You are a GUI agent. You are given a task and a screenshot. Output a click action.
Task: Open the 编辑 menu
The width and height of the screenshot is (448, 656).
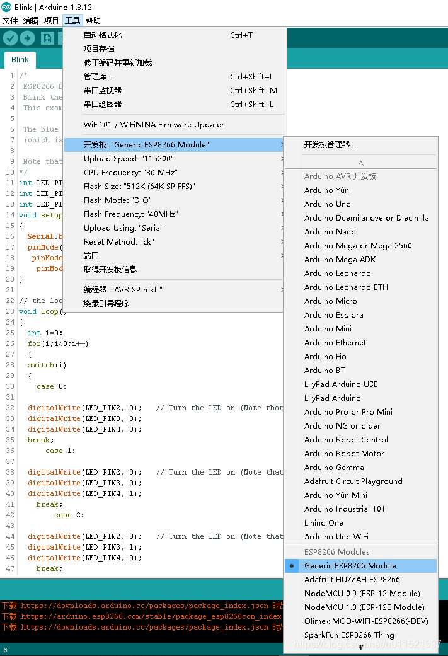click(30, 21)
